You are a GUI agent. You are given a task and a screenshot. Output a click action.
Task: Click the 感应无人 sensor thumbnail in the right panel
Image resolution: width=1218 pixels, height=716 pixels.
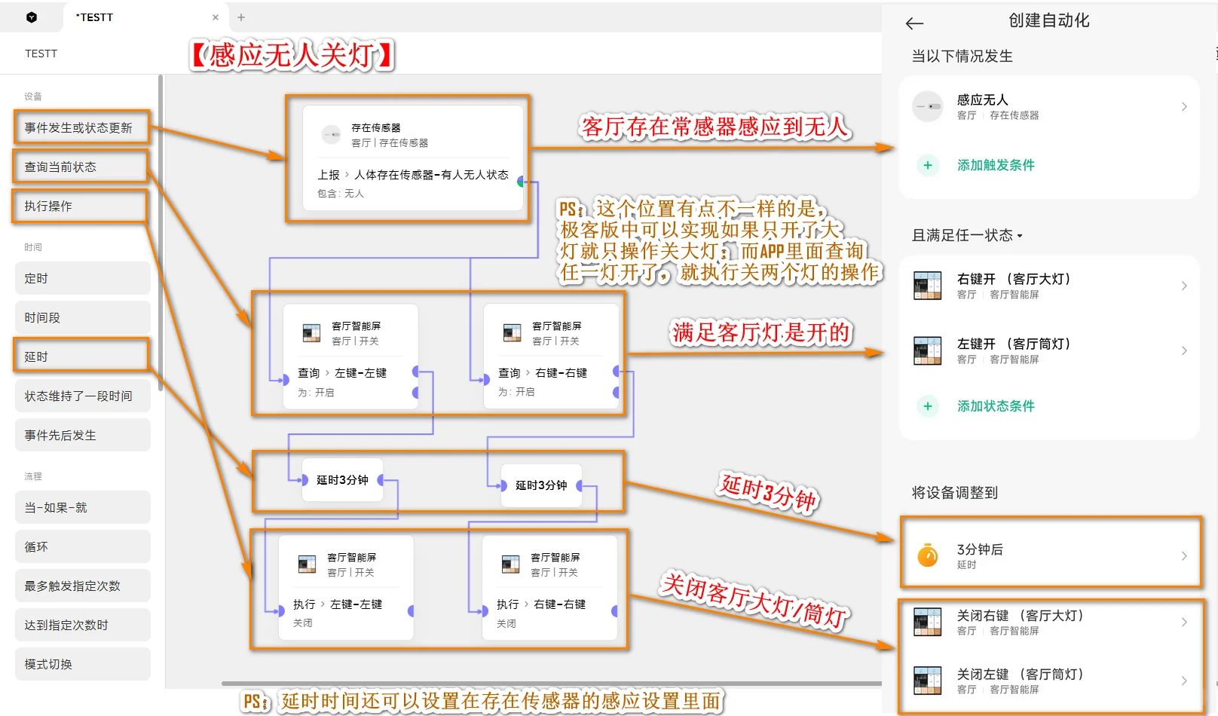927,106
